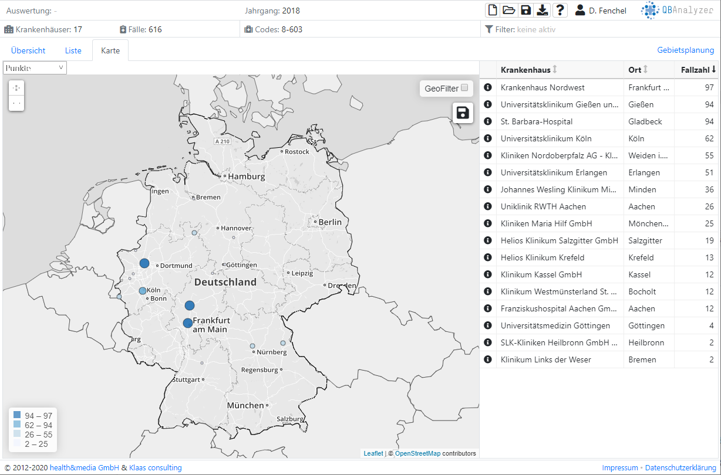Screen dimensions: 721x475
Task: Open the Klaas consulting link
Action: pyautogui.click(x=155, y=467)
